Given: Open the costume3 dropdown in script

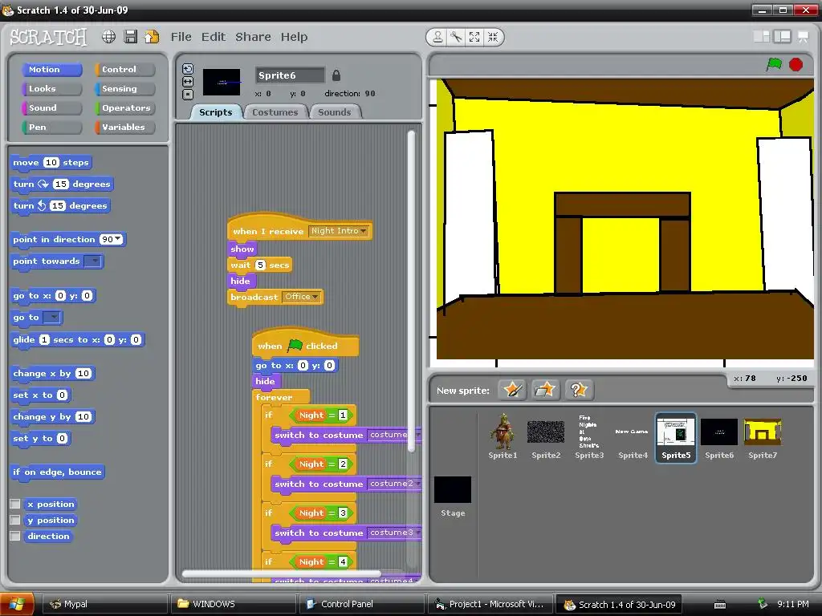Looking at the screenshot, I should (x=393, y=533).
